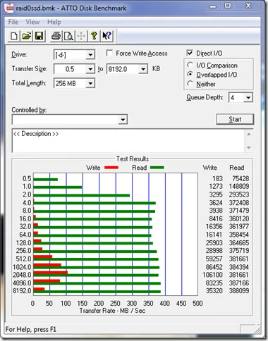This screenshot has width=268, height=341.
Task: Expand the Drive dropdown
Action: tap(90, 55)
